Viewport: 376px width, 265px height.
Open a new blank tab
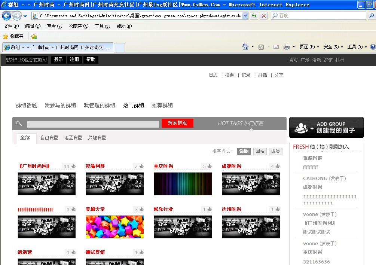pos(119,48)
